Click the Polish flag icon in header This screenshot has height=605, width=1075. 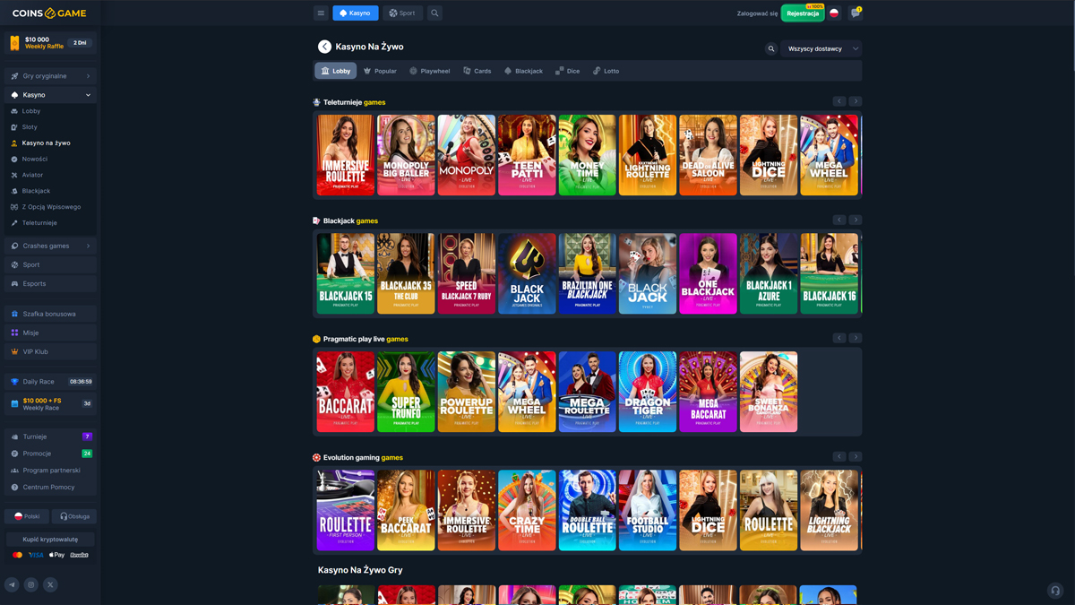click(x=834, y=13)
